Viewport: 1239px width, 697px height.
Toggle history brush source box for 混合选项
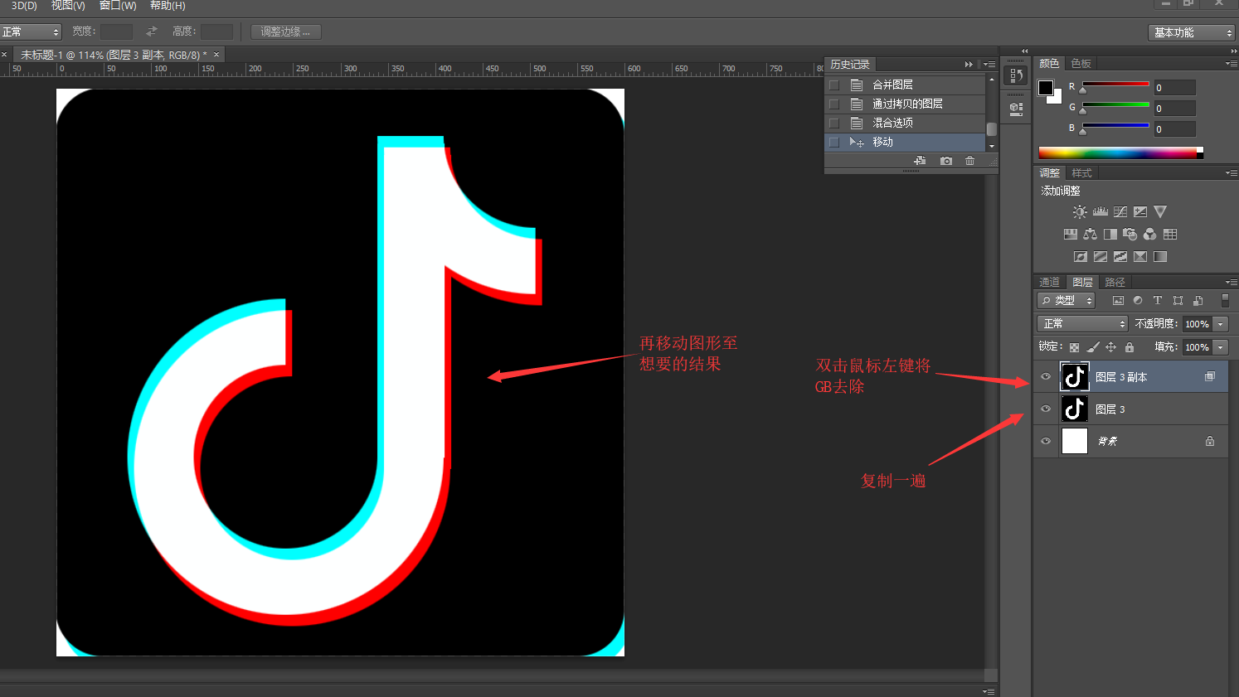834,123
